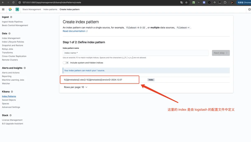The image size is (251, 142).
Task: Open Snapshot and Restore
Action: (13, 45)
